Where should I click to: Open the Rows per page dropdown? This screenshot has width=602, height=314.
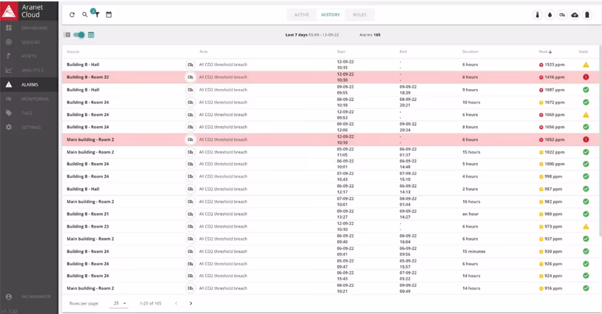(119, 303)
